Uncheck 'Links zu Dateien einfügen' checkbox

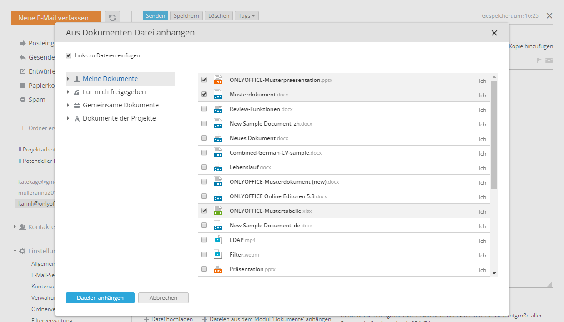tap(69, 55)
